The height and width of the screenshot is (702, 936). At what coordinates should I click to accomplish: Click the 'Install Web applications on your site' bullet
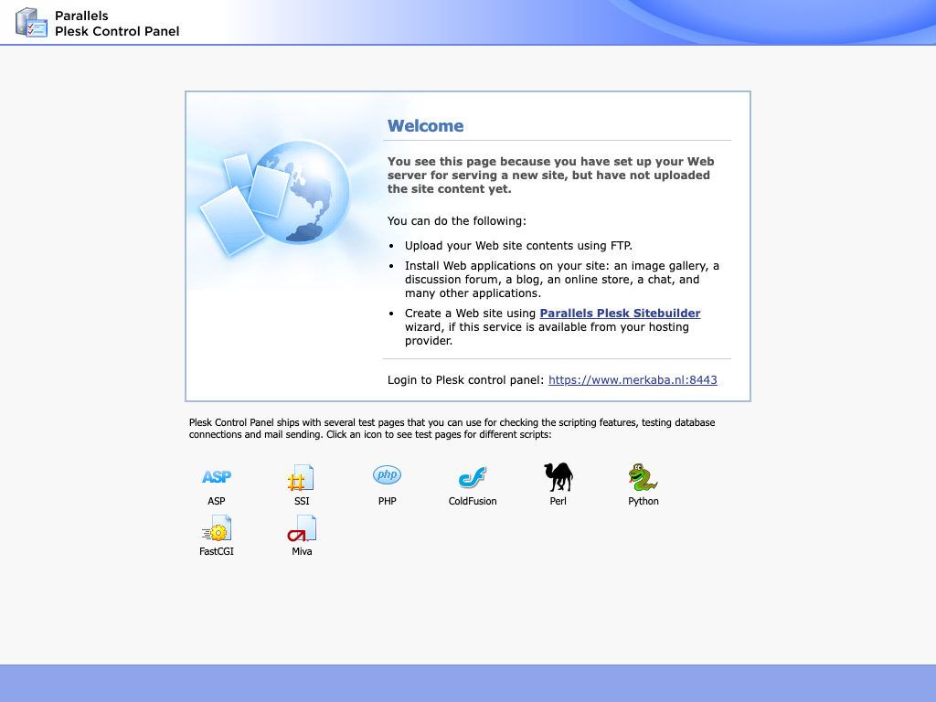[562, 280]
